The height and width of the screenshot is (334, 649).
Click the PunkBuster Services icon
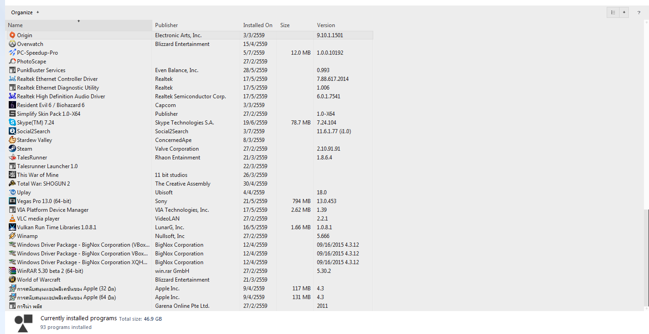click(x=12, y=70)
